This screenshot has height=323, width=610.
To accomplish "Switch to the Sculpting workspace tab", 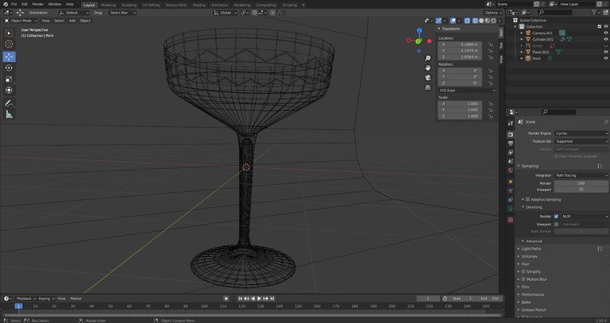I will (129, 5).
